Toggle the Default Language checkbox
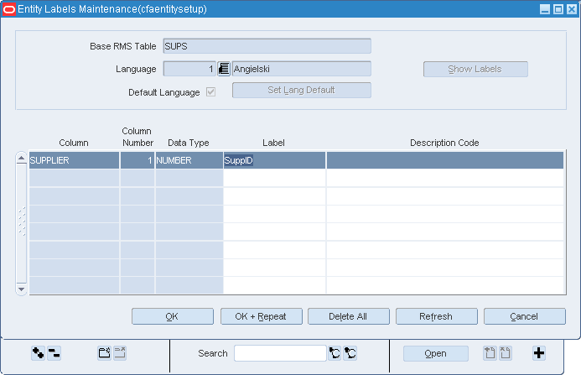The image size is (581, 375). point(210,92)
